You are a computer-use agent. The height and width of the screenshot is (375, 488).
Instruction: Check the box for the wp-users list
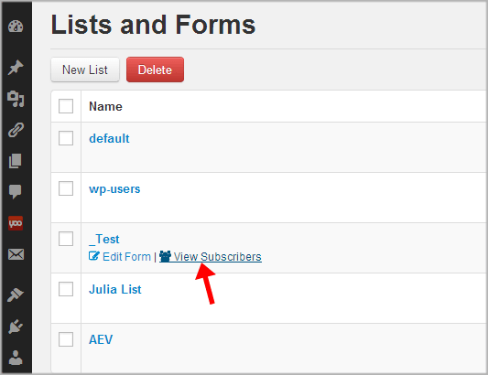[66, 188]
